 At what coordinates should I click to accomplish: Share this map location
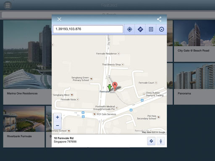(159, 19)
